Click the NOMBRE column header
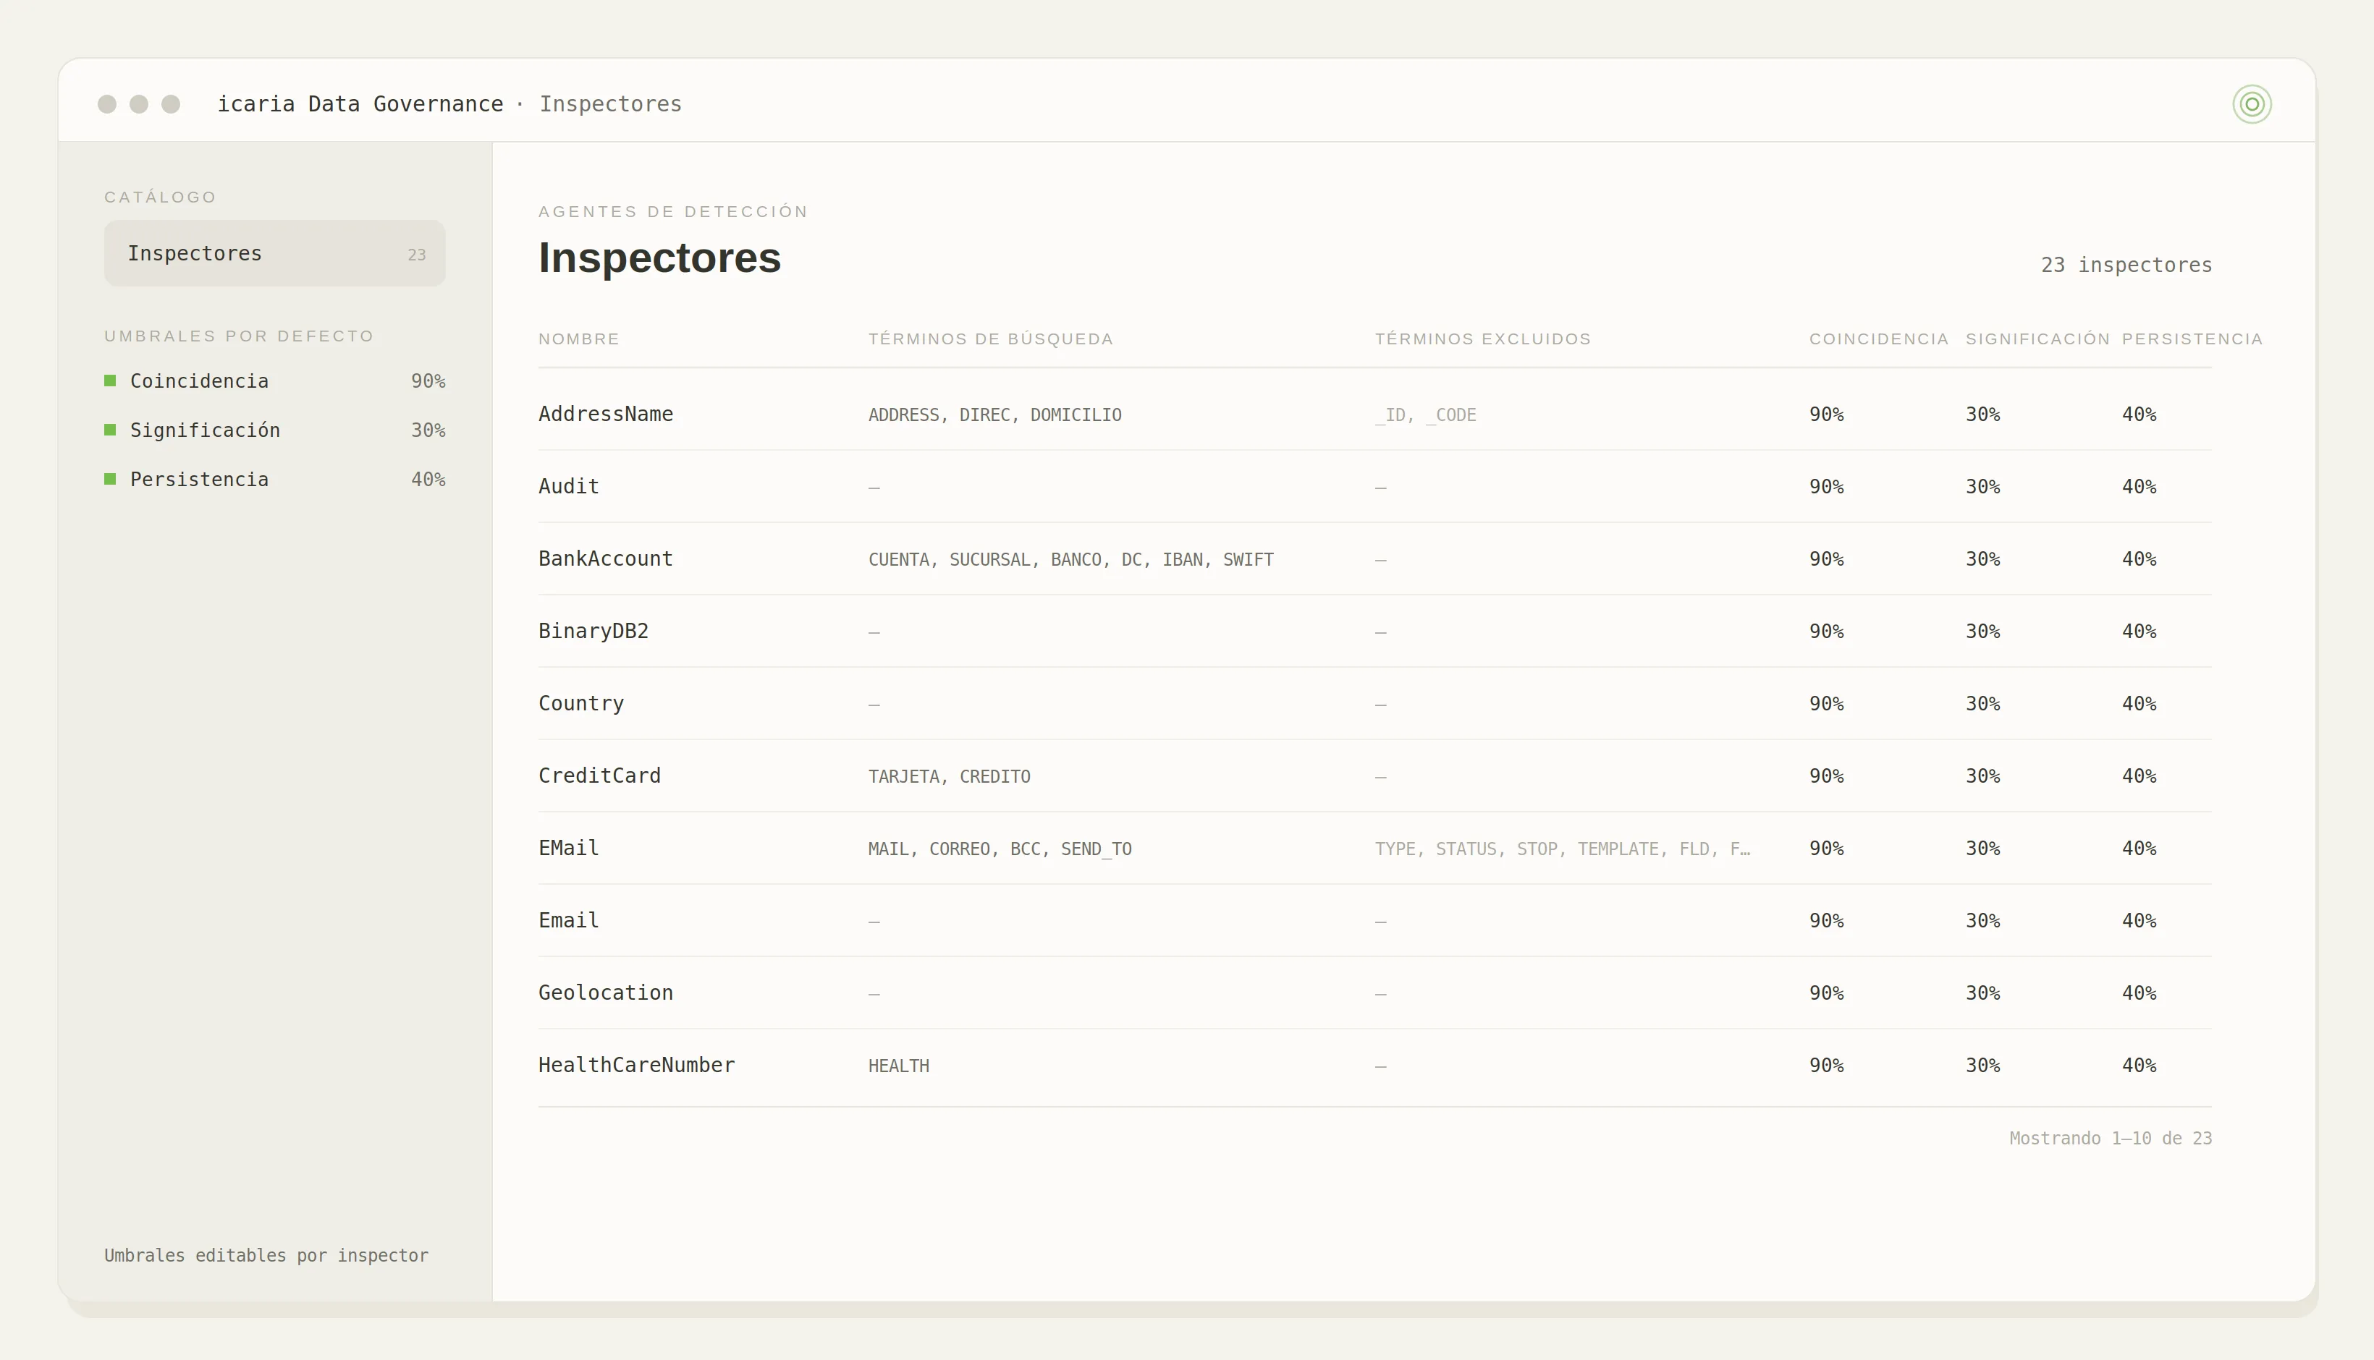 [x=578, y=339]
